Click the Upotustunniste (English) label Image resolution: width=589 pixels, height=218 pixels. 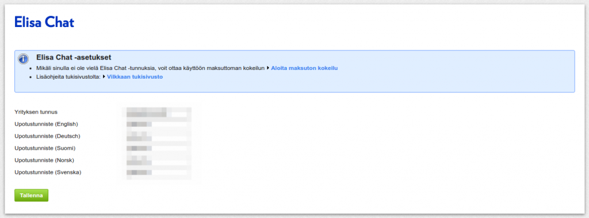[46, 124]
